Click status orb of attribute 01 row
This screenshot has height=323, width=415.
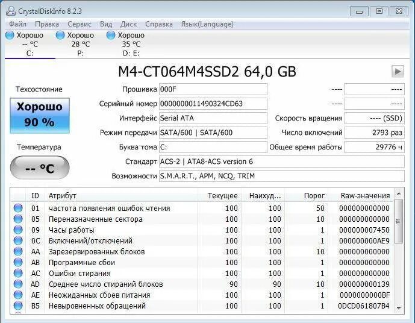point(18,208)
